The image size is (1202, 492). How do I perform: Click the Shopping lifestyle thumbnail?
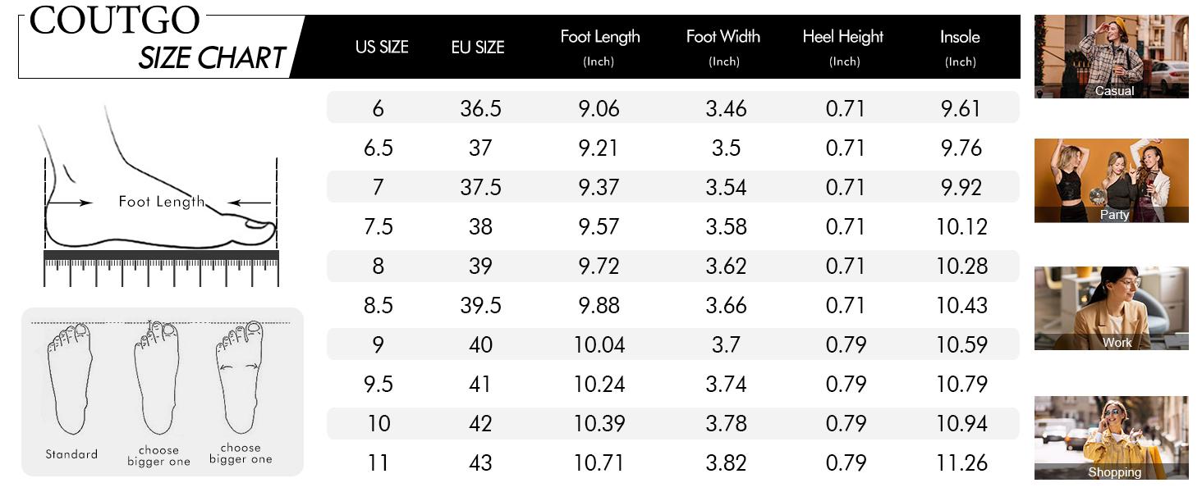(x=1111, y=437)
